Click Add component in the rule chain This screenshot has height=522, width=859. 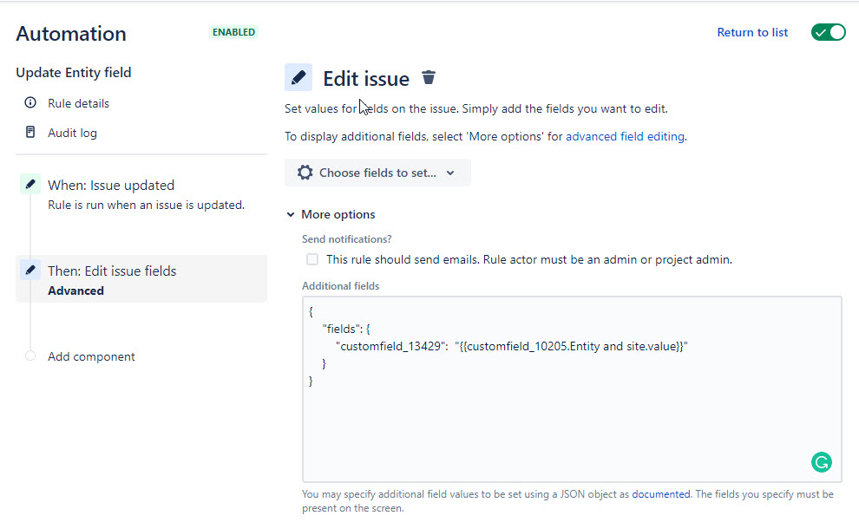point(91,356)
